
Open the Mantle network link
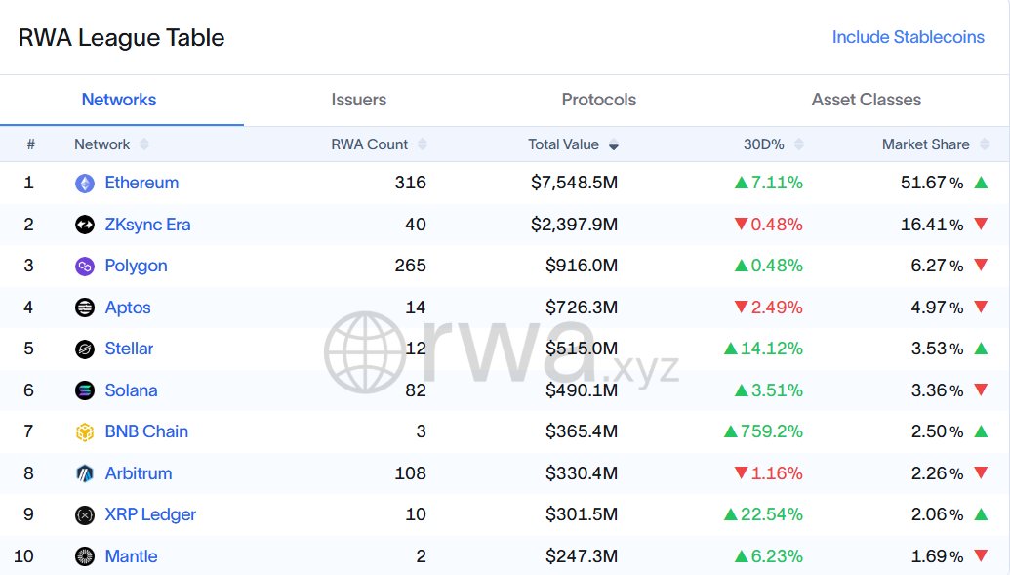tap(131, 556)
